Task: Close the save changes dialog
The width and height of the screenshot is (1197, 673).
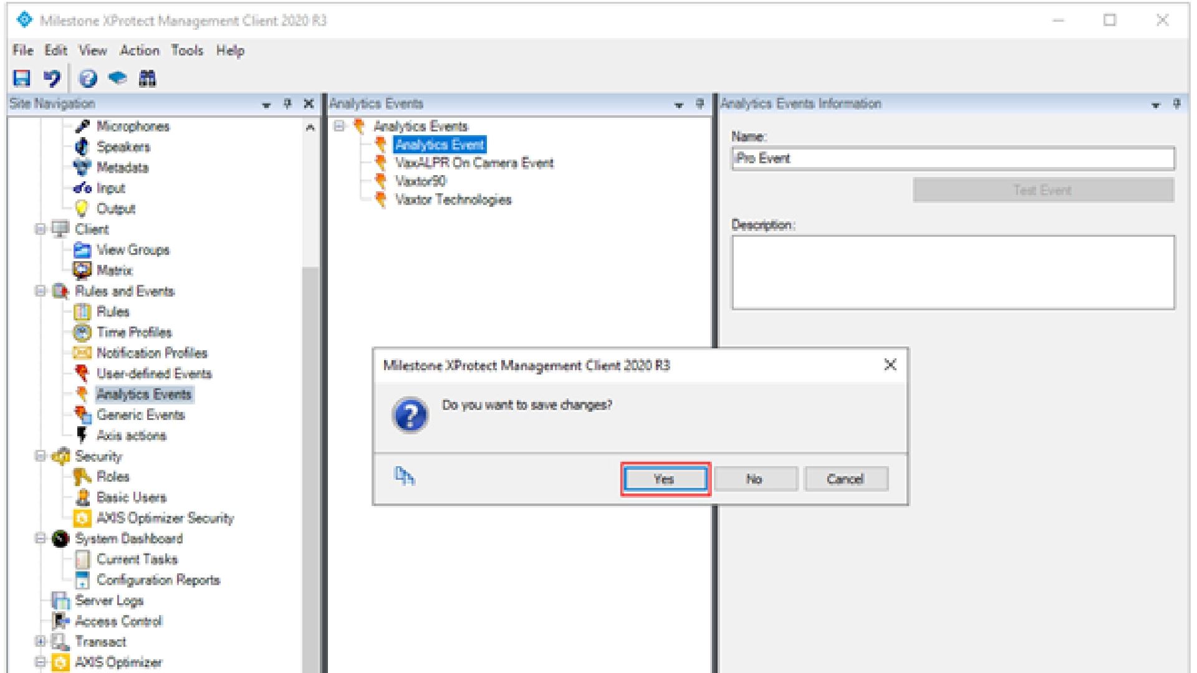Action: coord(890,365)
